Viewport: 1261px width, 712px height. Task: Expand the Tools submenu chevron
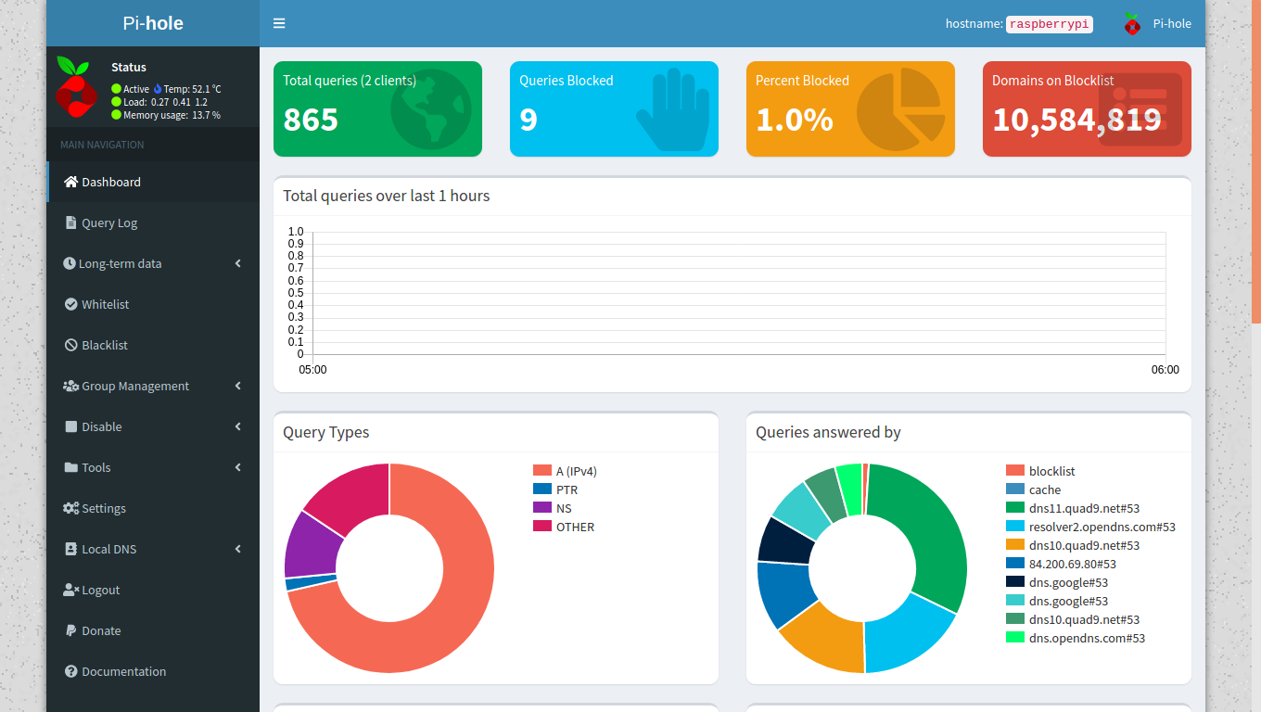click(x=238, y=467)
